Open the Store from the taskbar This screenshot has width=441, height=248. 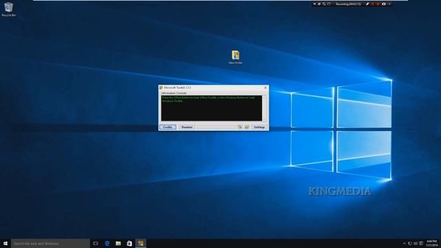pyautogui.click(x=130, y=243)
